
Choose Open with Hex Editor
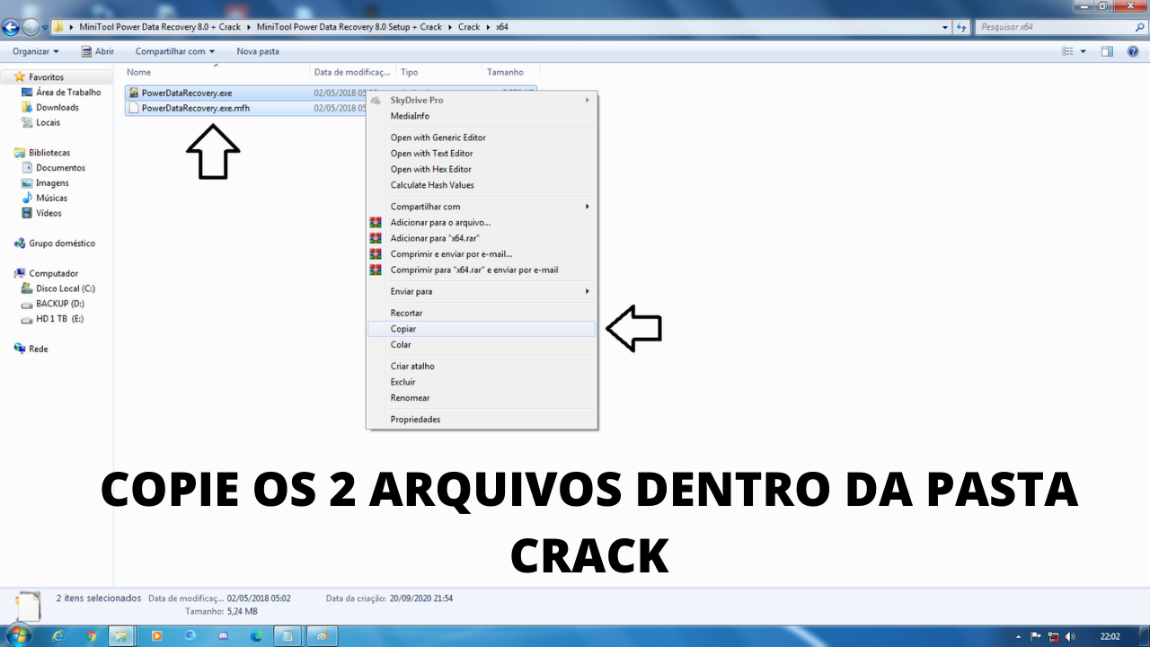482,169
